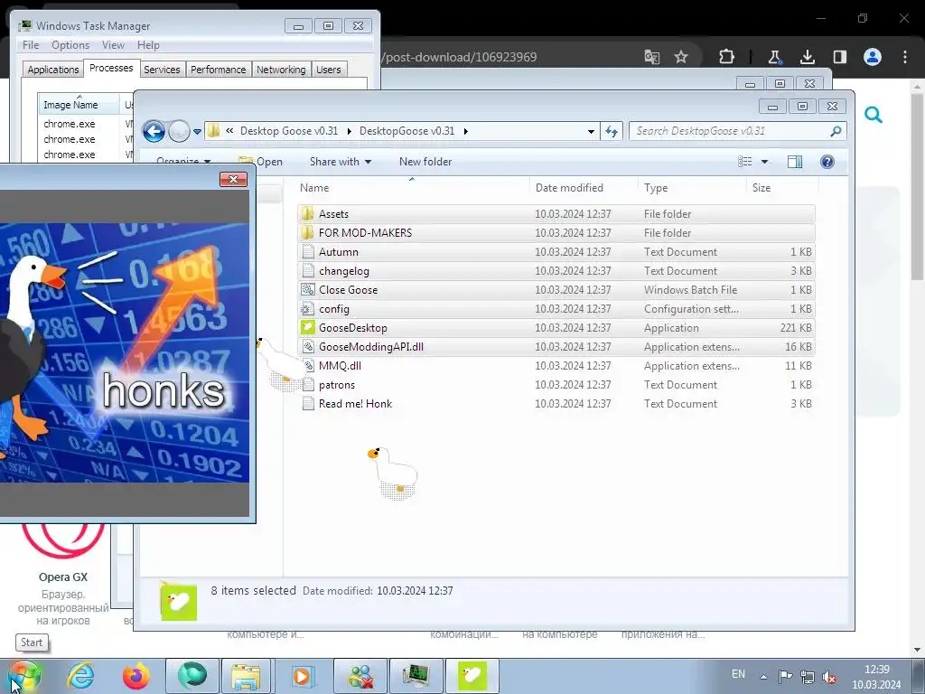Select the Assets folder
The height and width of the screenshot is (694, 925).
point(556,214)
